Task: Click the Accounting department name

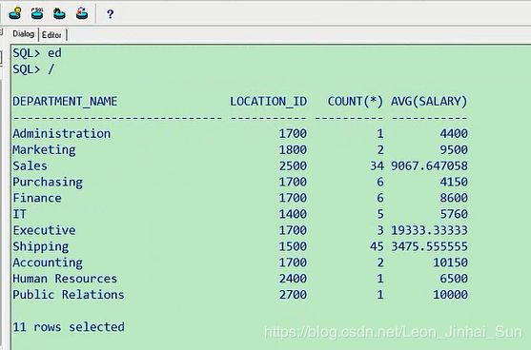Action: [48, 262]
